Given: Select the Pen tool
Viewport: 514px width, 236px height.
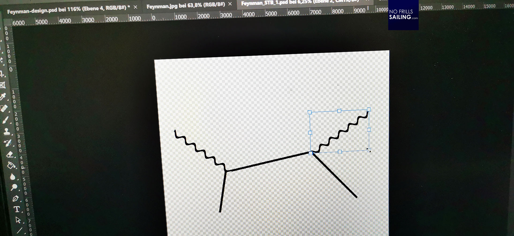Looking at the screenshot, I should [15, 198].
